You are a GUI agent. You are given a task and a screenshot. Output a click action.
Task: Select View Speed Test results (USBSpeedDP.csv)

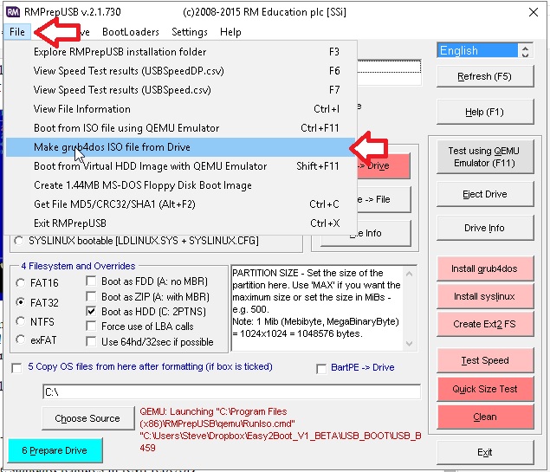pyautogui.click(x=181, y=71)
